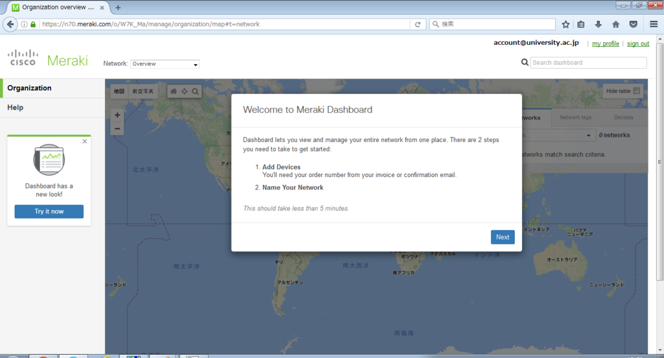Go to browser home page icon

616,24
